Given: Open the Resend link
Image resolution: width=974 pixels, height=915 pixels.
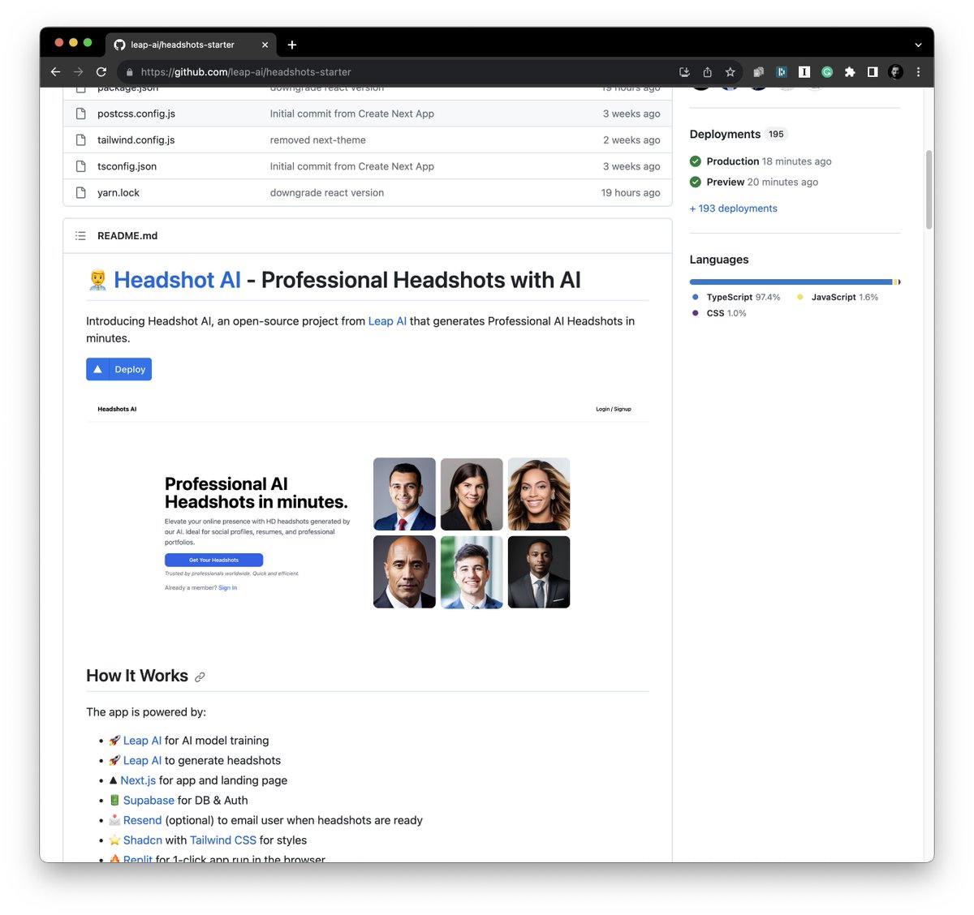Looking at the screenshot, I should [x=142, y=820].
